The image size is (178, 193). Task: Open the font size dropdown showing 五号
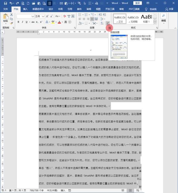pos(43,16)
